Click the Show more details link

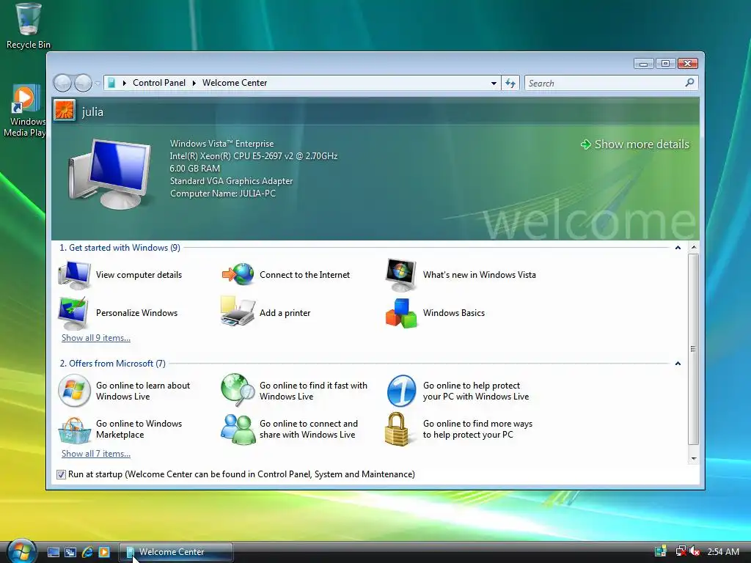[x=635, y=144]
